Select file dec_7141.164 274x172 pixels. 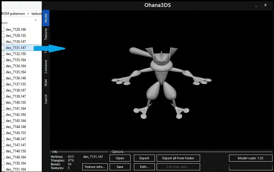[16, 109]
